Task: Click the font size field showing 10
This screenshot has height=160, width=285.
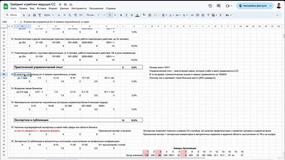Action: [x=110, y=15]
